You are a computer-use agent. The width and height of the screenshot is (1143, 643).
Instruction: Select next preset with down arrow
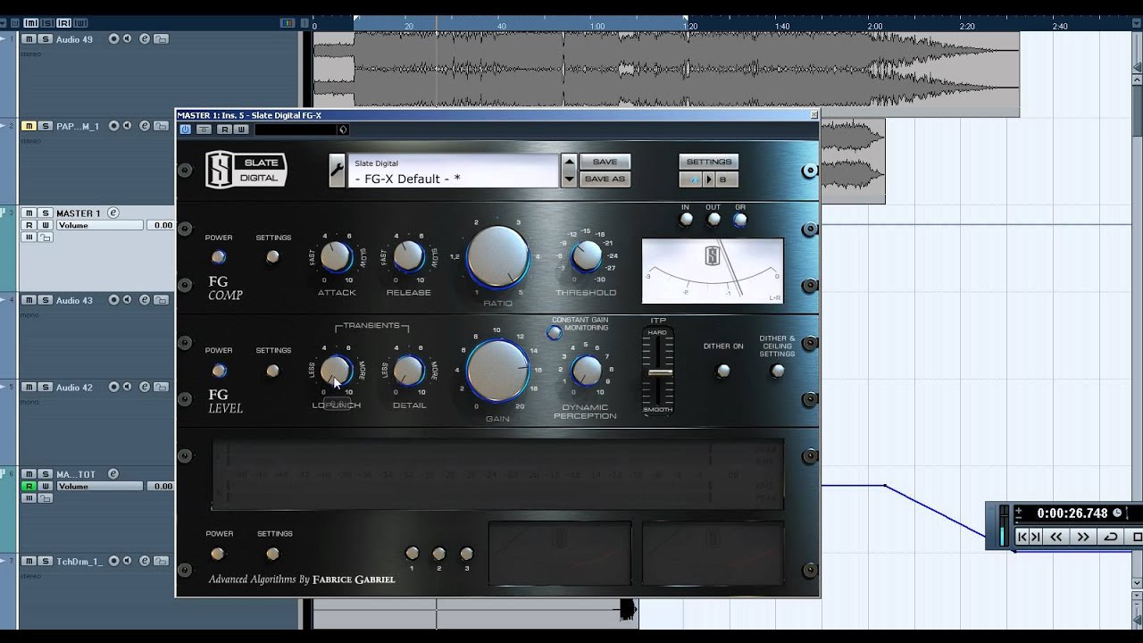point(569,179)
